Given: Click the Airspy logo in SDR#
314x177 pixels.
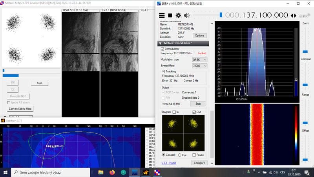Looking at the screenshot, I should coord(305,15).
